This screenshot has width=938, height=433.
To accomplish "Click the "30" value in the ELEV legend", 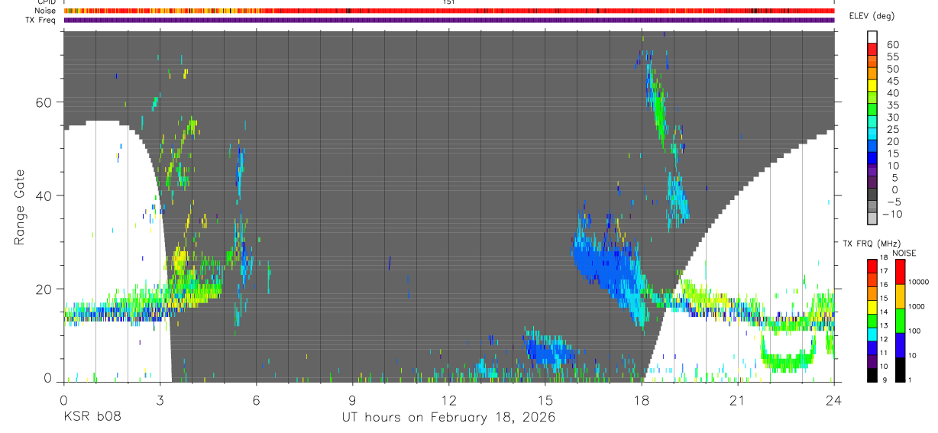I will [x=892, y=117].
